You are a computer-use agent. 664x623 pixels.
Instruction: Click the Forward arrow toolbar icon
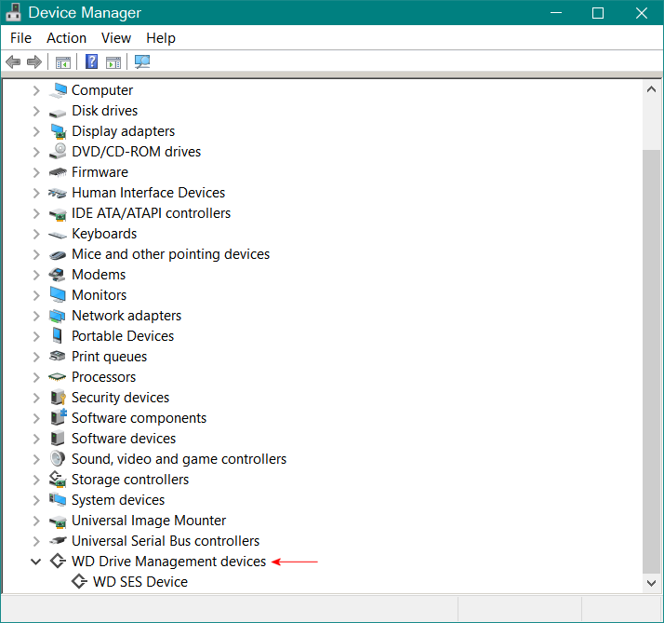(x=34, y=62)
